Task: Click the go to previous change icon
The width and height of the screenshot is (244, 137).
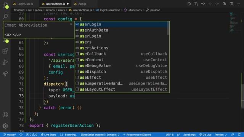Action: (x=203, y=4)
